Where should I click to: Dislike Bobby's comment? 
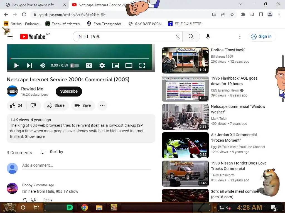click(x=33, y=200)
